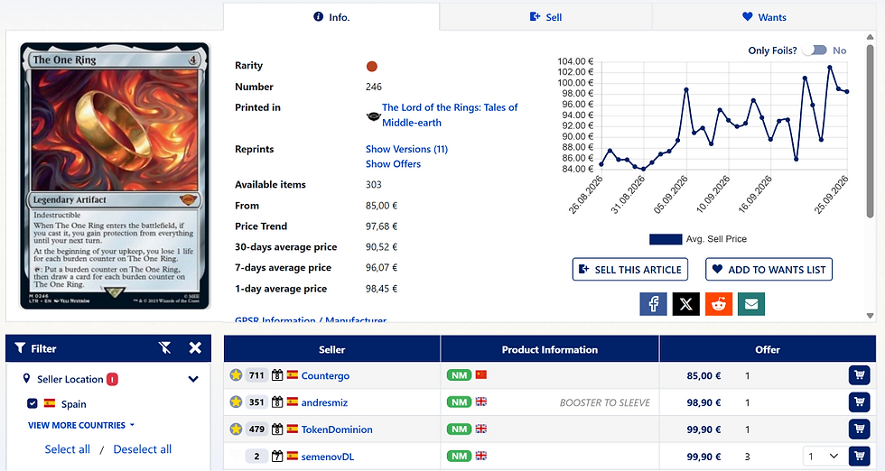Open GPSR Information / Manufacturer link

tap(311, 319)
